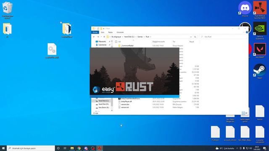This screenshot has width=269, height=151.
Task: Go up one folder level in Explorer
Action: [104, 37]
